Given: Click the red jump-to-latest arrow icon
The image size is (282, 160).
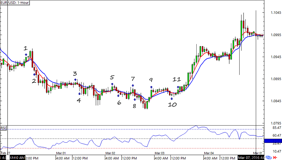Looking at the screenshot, I should click(x=275, y=158).
